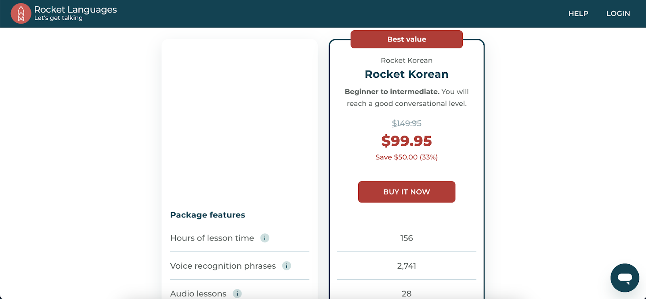Screen dimensions: 646x299
Task: Click the Hours of lesson time label
Action: 212,238
